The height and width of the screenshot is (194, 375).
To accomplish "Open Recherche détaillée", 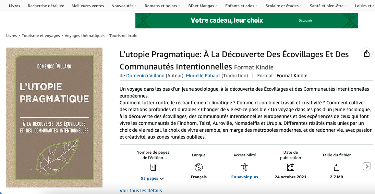I will click(x=46, y=6).
